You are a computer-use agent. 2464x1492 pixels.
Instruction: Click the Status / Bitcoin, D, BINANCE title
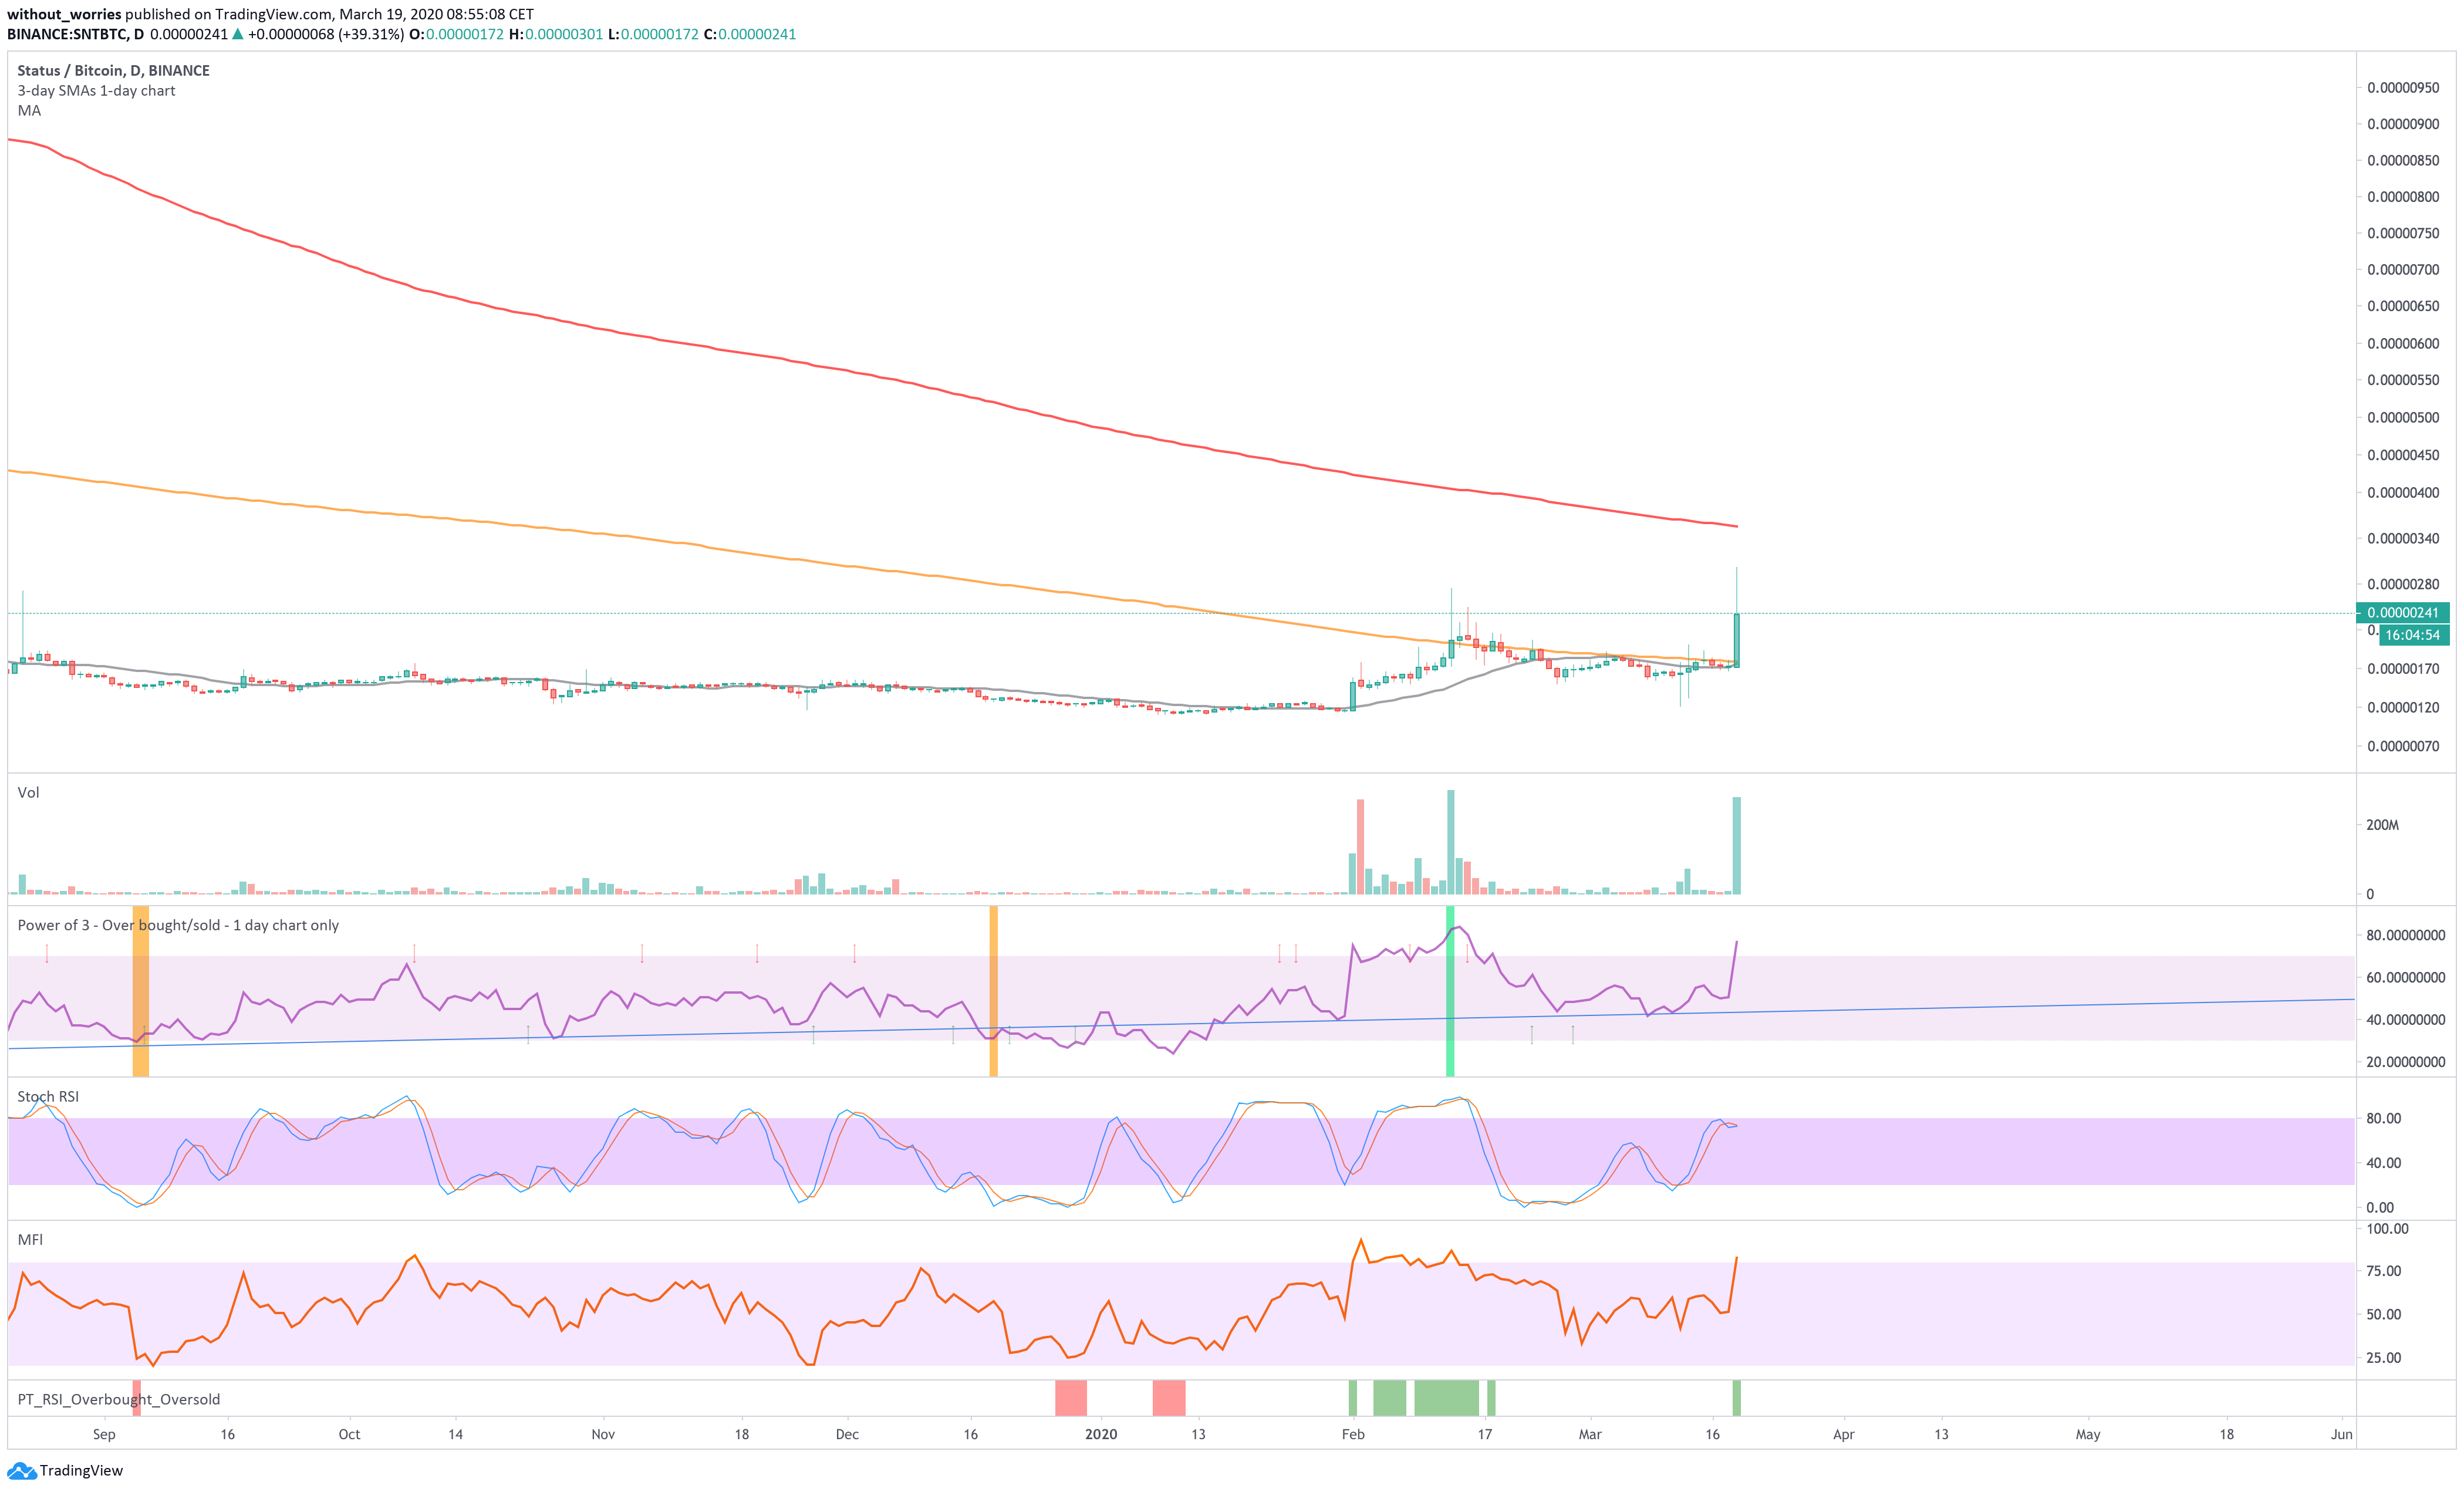point(113,70)
